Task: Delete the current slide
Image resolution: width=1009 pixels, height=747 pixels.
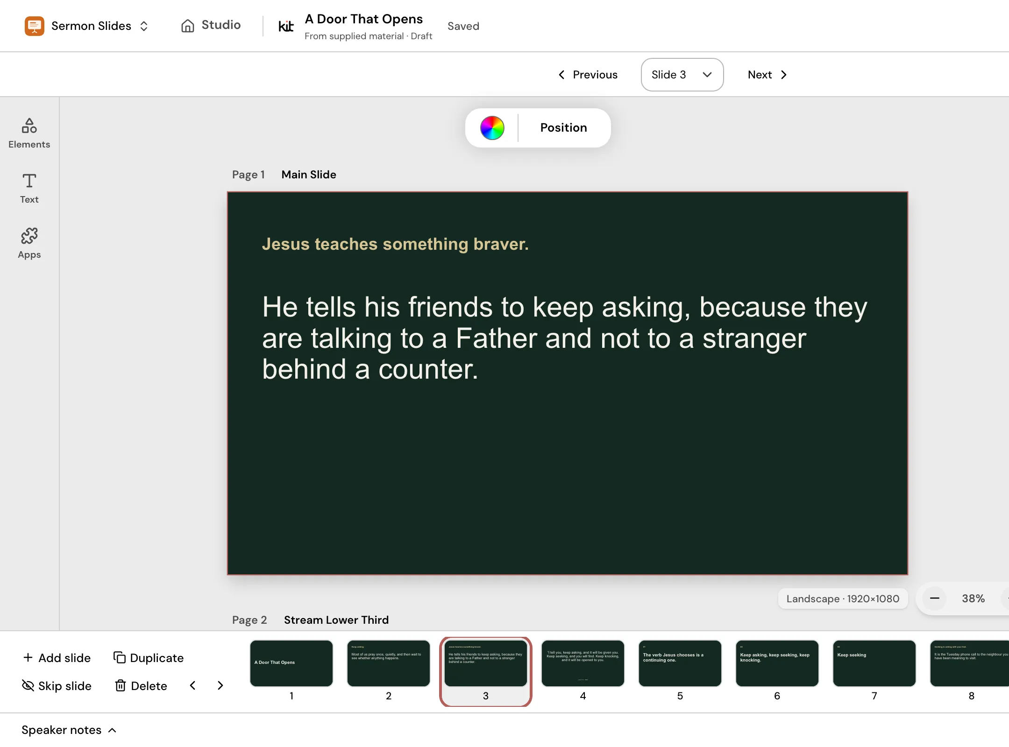Action: point(141,686)
